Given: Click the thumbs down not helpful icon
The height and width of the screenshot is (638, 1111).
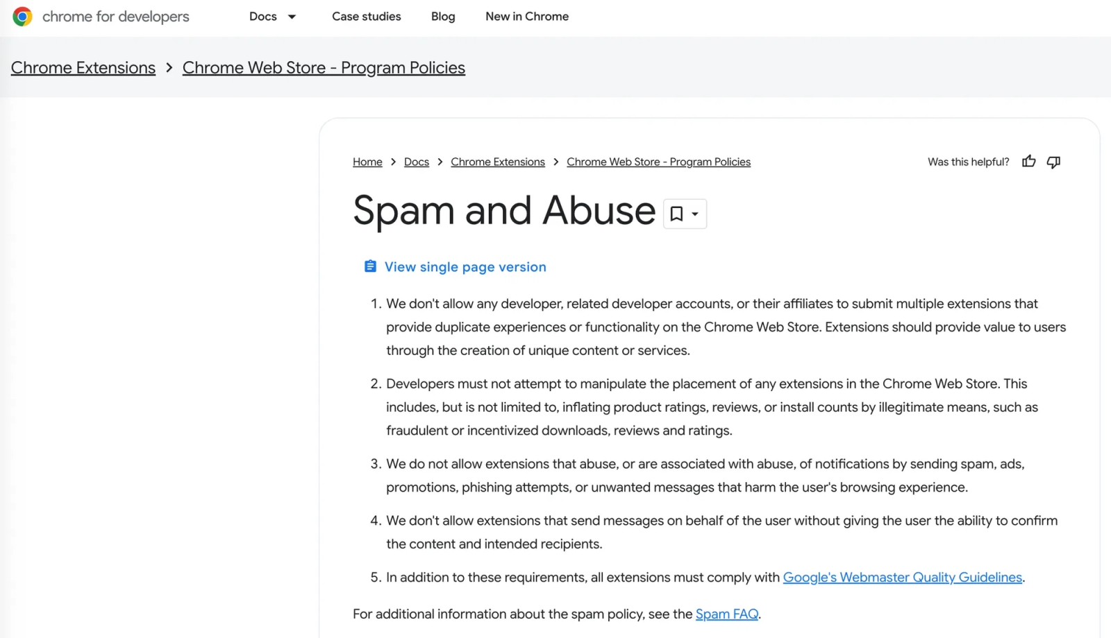Looking at the screenshot, I should (1053, 162).
